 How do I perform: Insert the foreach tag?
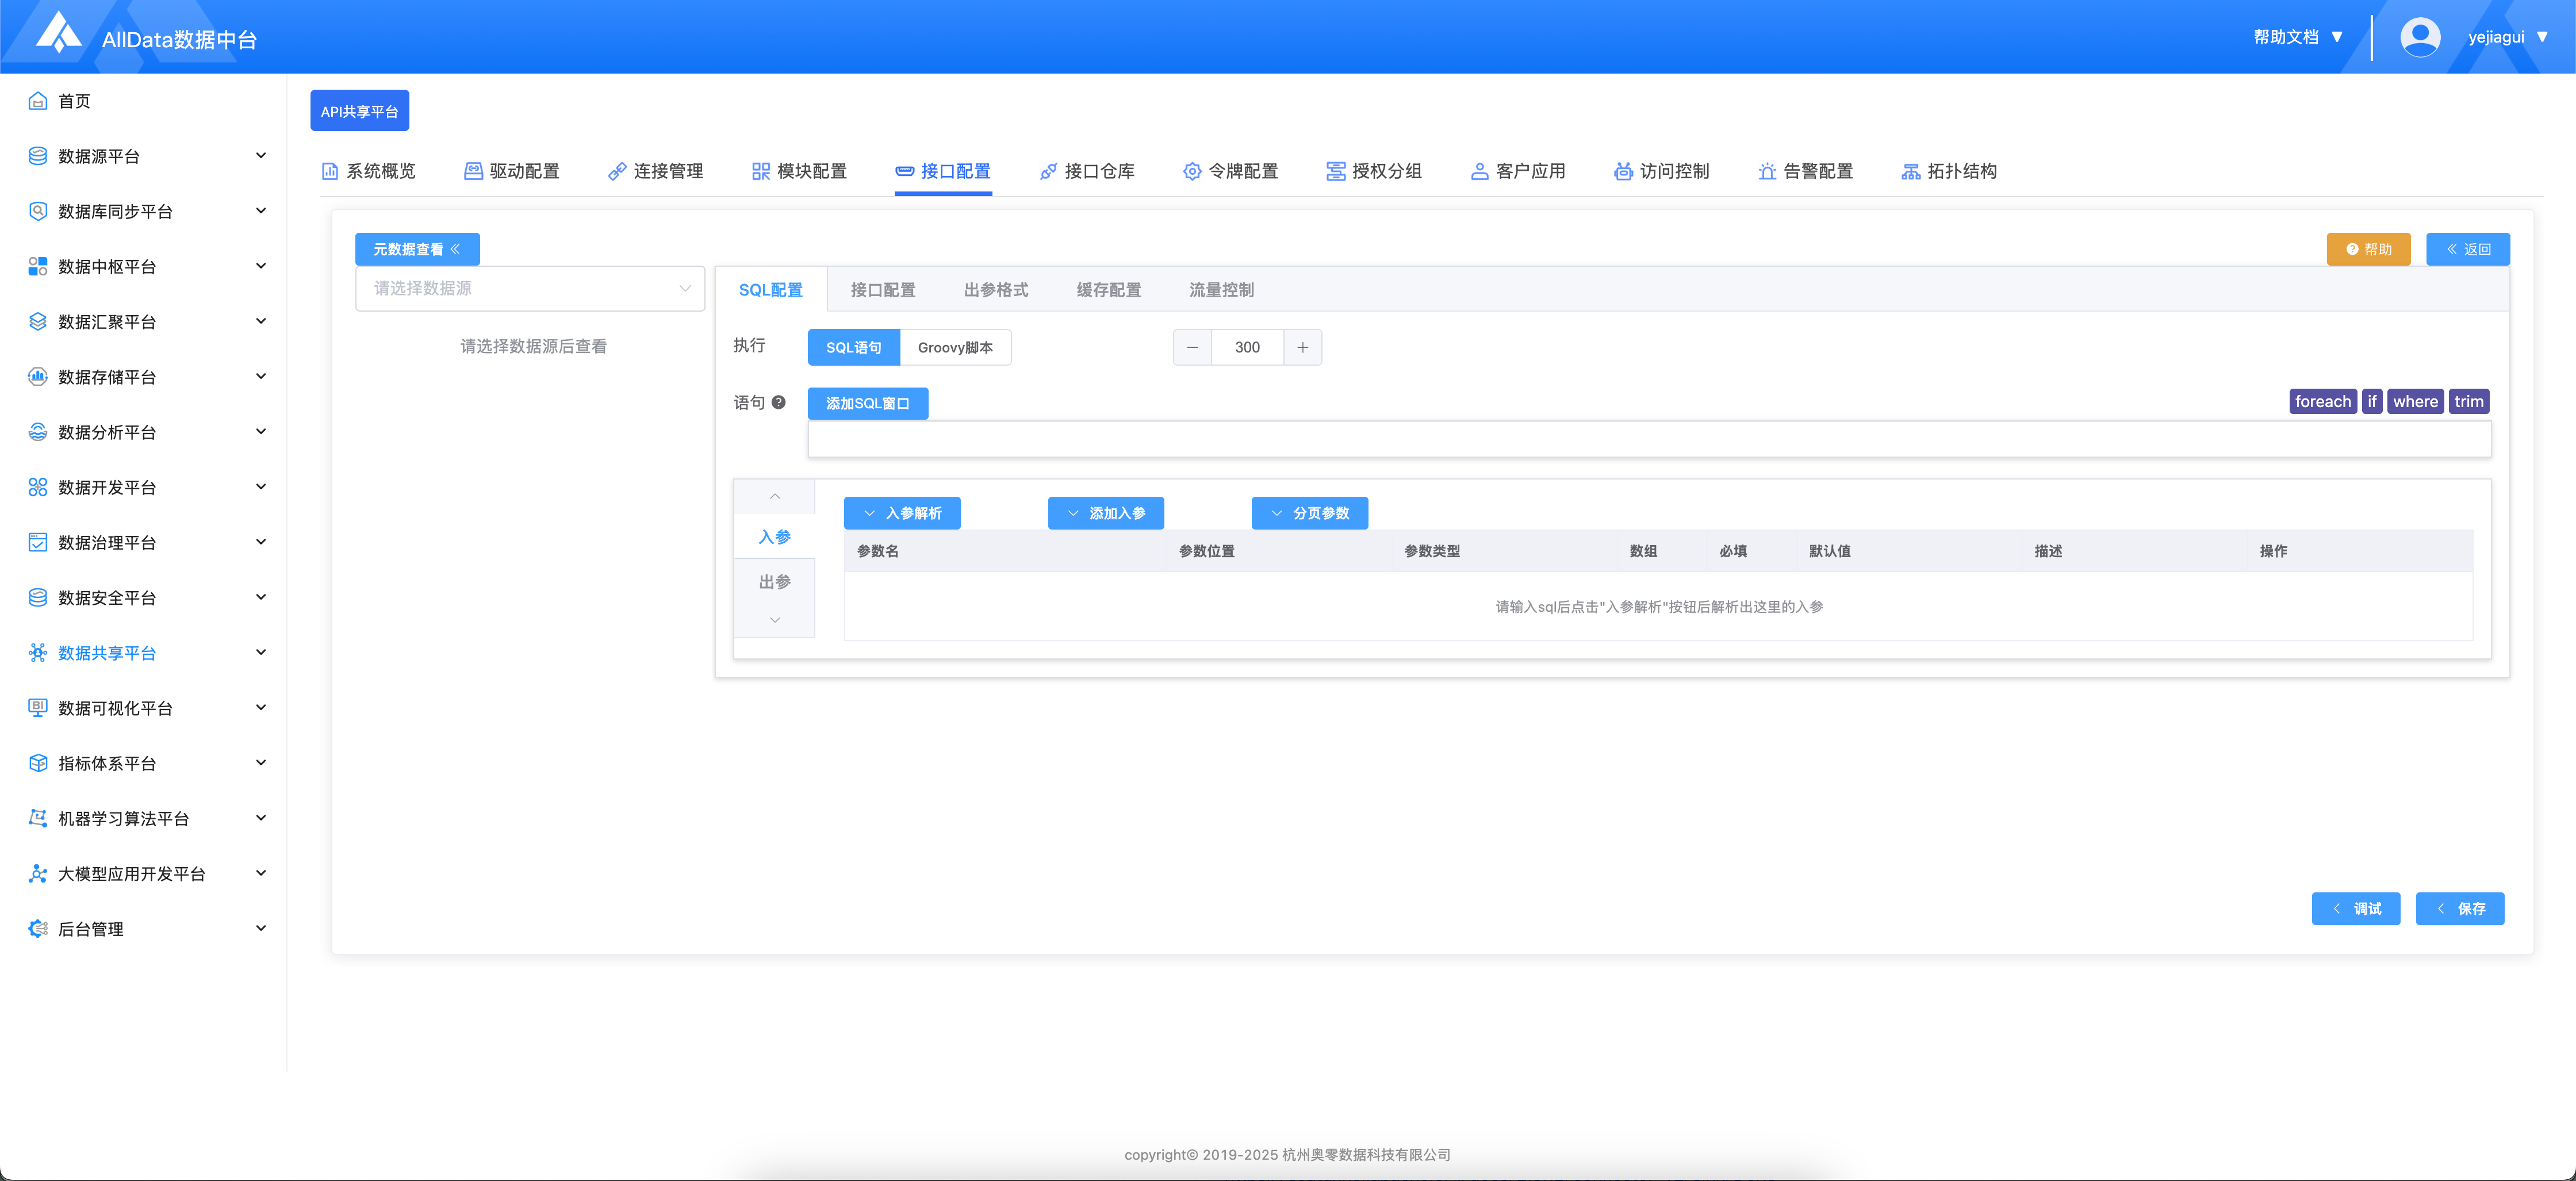2322,401
